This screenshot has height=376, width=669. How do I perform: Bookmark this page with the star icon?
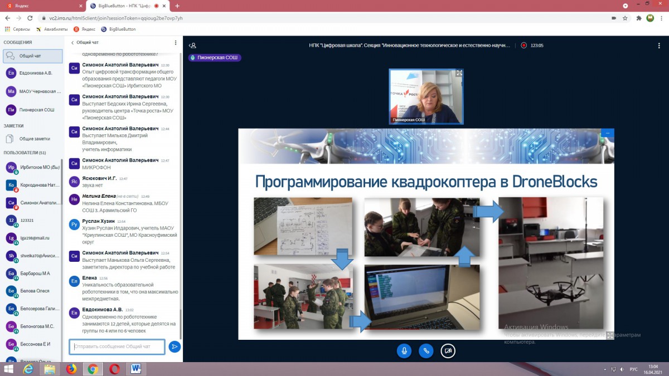click(626, 18)
